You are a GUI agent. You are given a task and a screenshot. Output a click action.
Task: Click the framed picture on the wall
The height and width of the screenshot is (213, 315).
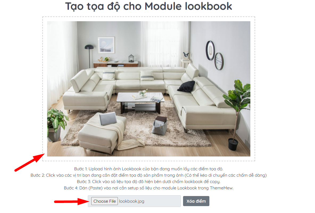tap(106, 45)
